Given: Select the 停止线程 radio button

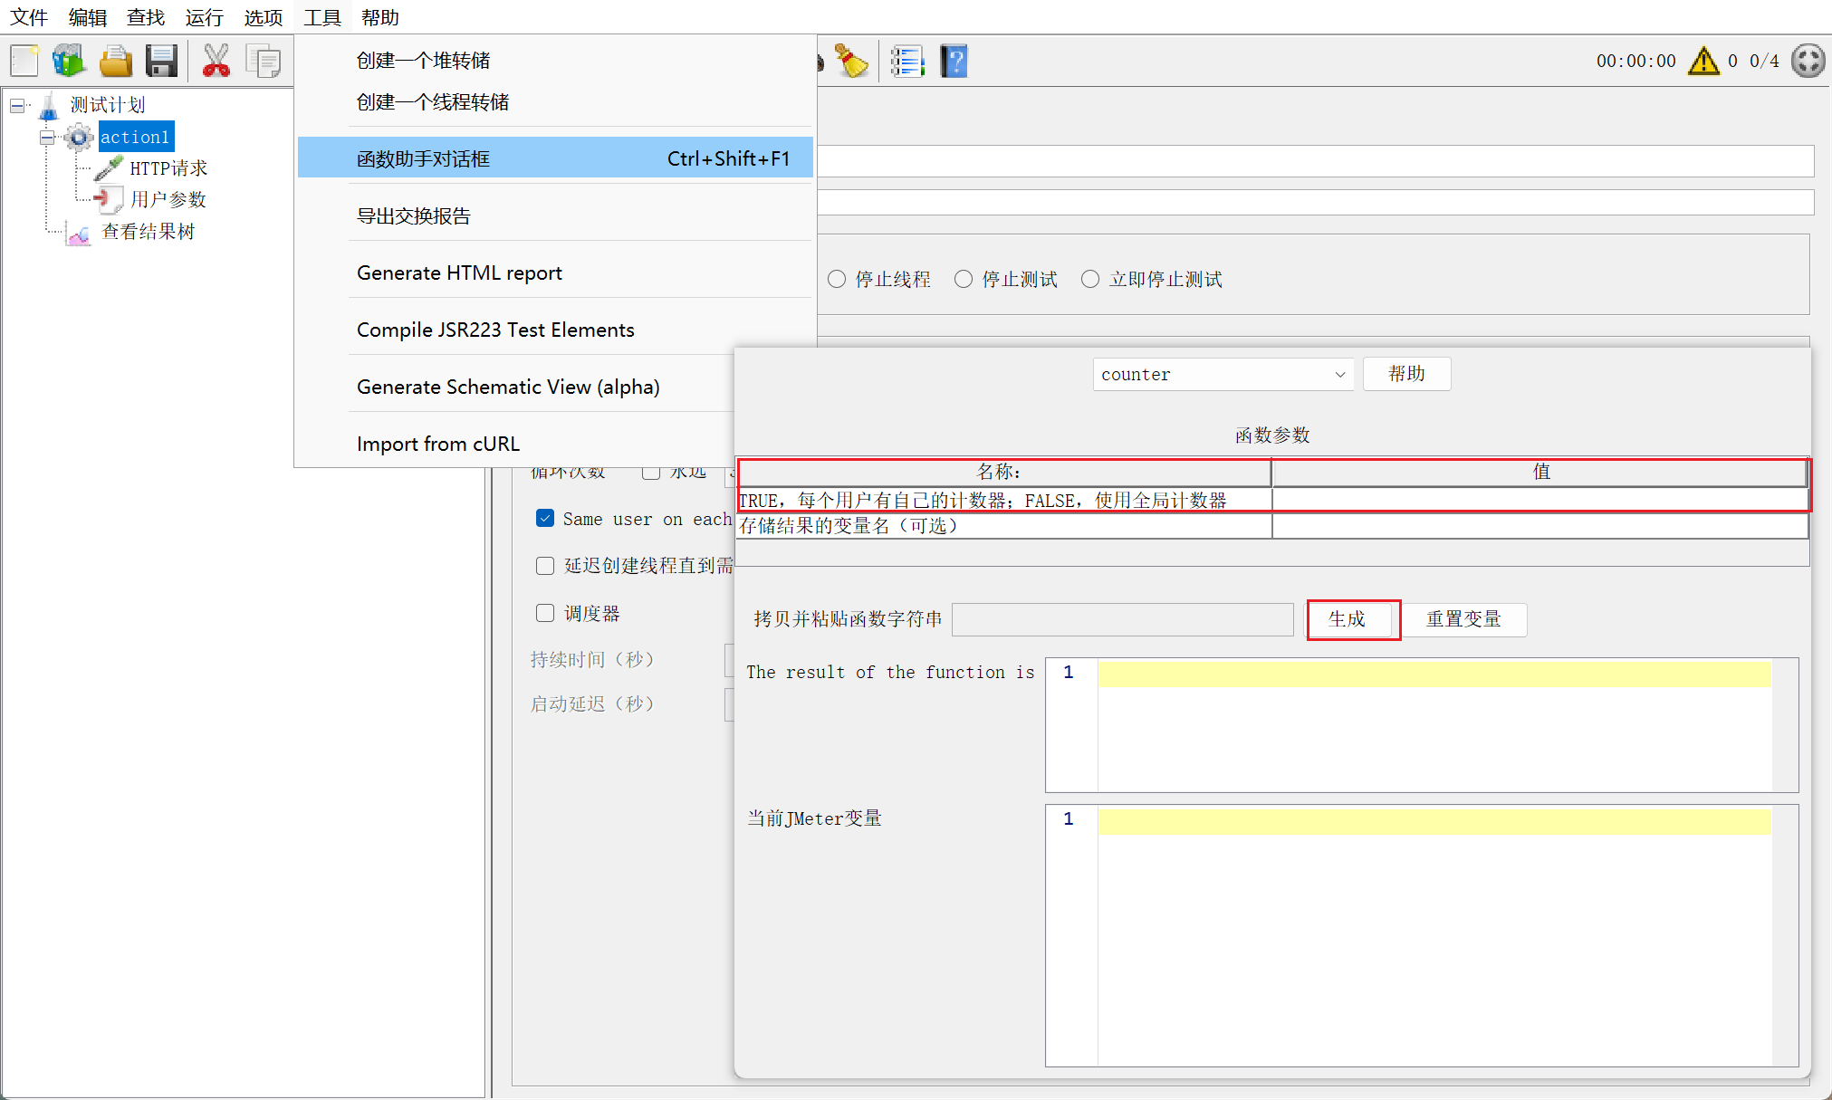Looking at the screenshot, I should [837, 280].
